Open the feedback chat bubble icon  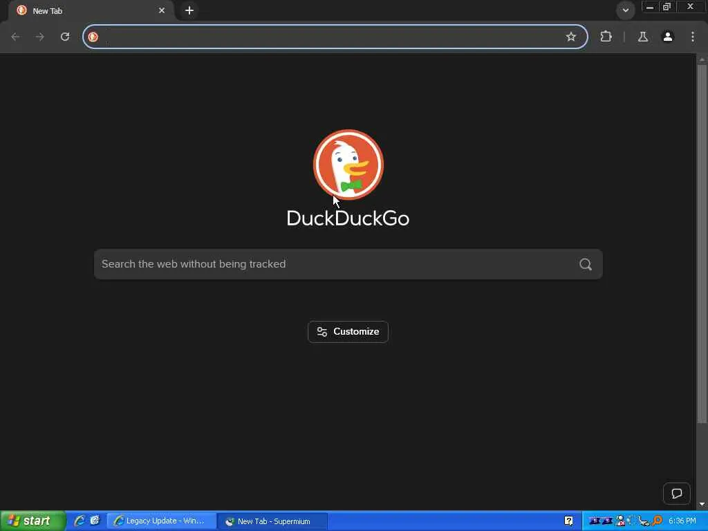[676, 494]
